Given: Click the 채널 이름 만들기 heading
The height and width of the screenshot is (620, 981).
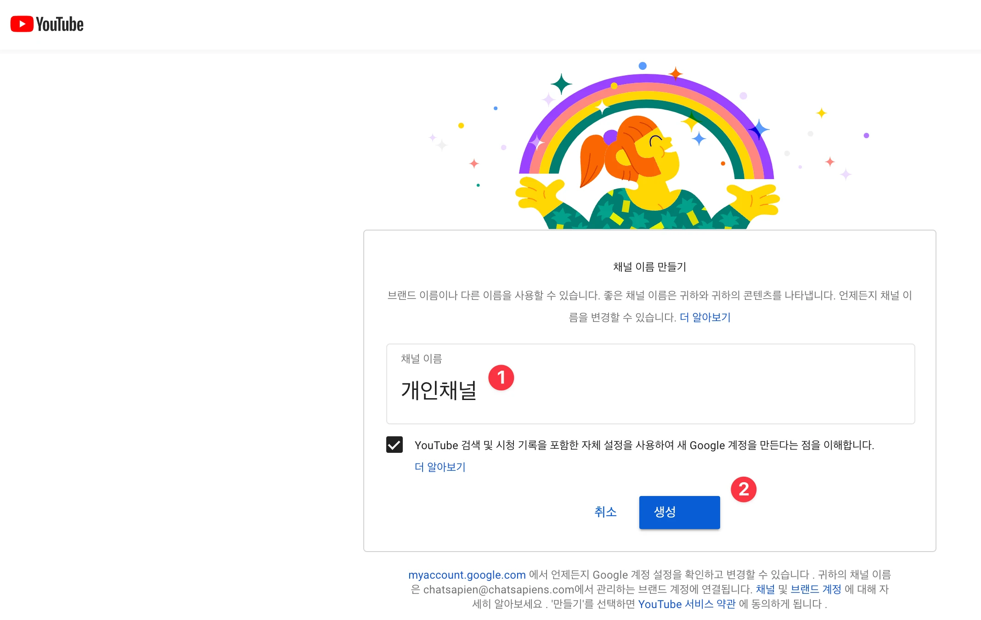Looking at the screenshot, I should coord(649,267).
